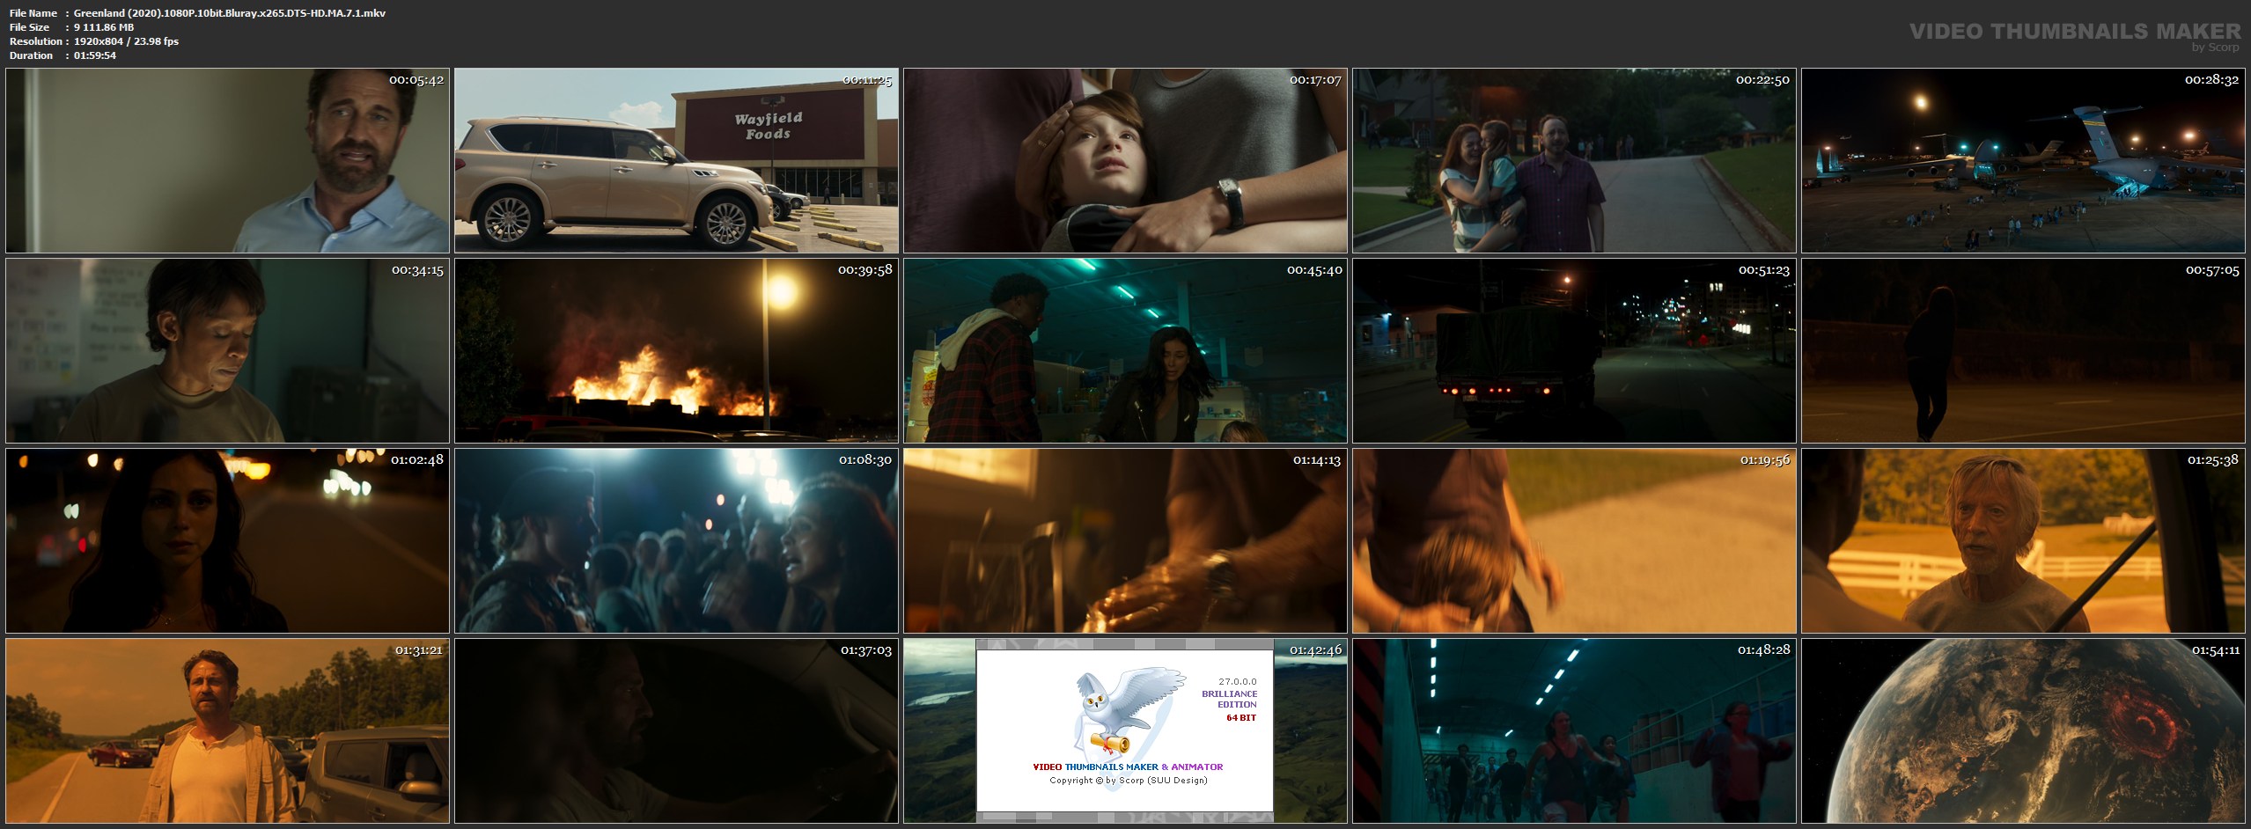2251x829 pixels.
Task: Click the 'Copyright by Scorp' text
Action: click(x=1128, y=781)
